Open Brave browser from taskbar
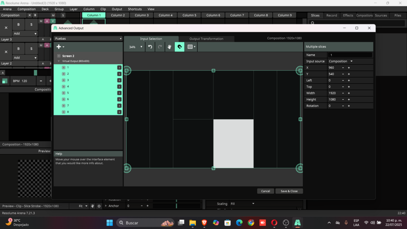Image resolution: width=407 pixels, height=229 pixels. coord(204,223)
